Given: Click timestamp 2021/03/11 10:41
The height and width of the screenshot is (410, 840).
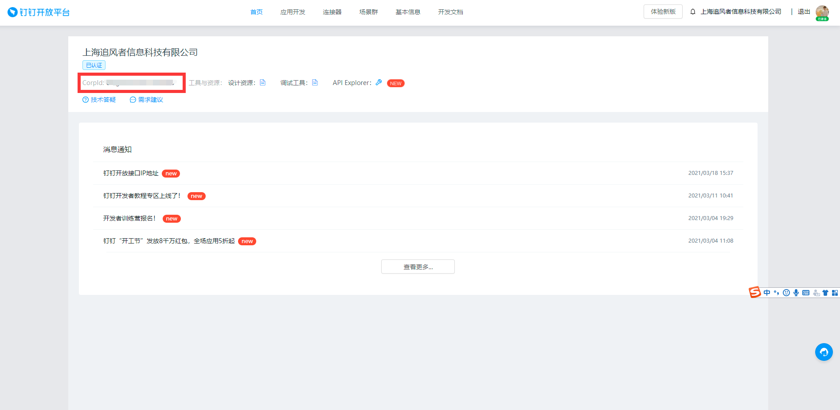Looking at the screenshot, I should pyautogui.click(x=711, y=196).
